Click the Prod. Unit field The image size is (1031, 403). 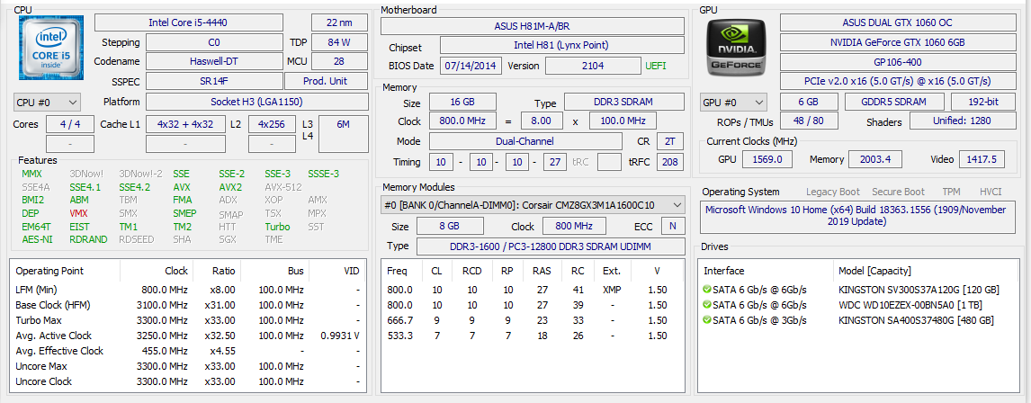pyautogui.click(x=327, y=81)
